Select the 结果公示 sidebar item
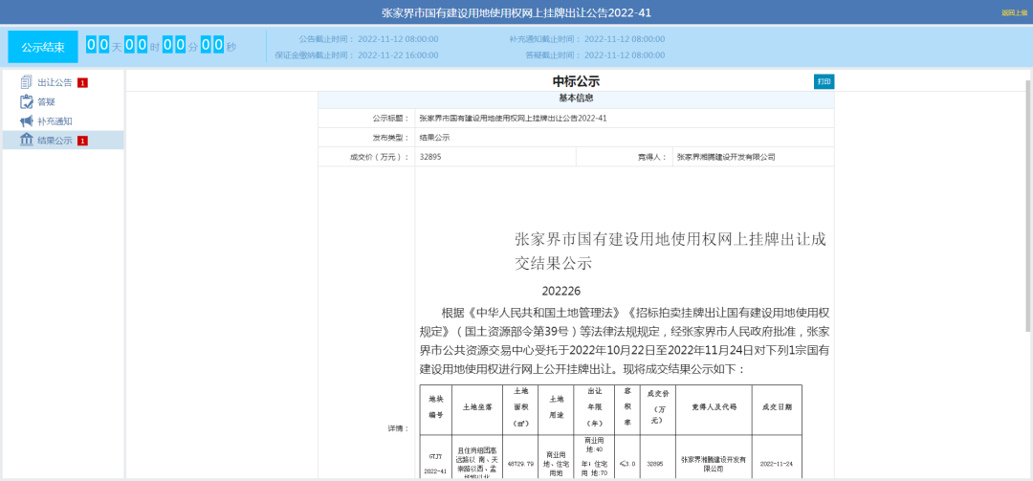Image resolution: width=1033 pixels, height=481 pixels. (63, 140)
